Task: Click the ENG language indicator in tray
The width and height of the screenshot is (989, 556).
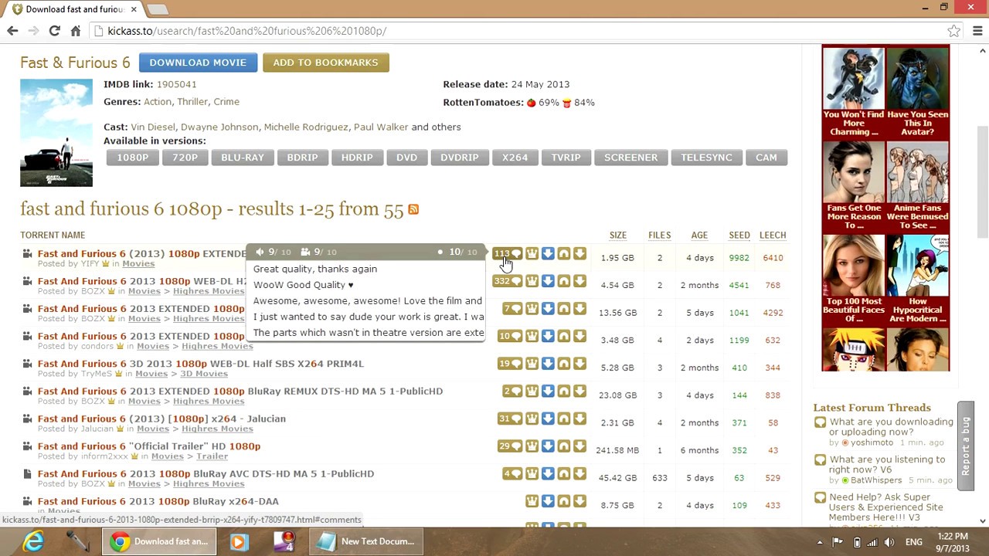Action: 913,542
